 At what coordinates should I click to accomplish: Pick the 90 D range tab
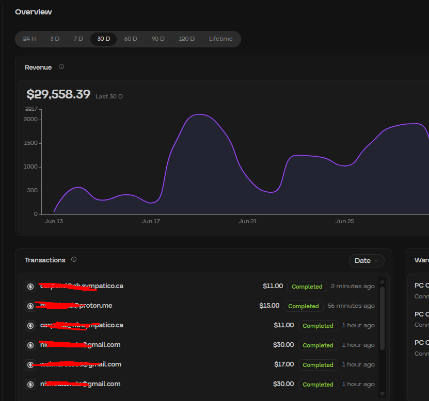(158, 39)
